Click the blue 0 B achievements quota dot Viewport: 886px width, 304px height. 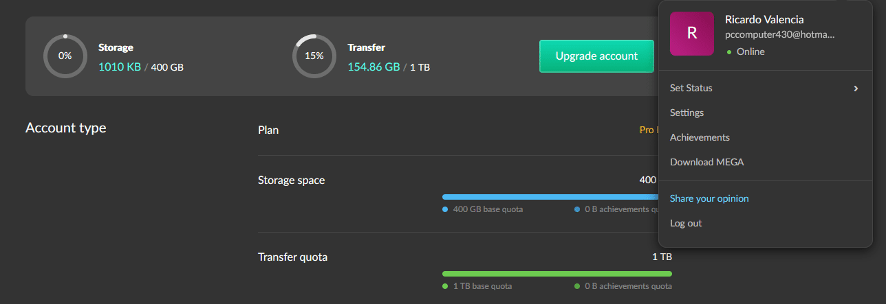(x=577, y=209)
